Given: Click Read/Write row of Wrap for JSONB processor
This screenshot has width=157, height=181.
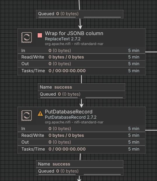Looking at the screenshot, I should pyautogui.click(x=81, y=57).
